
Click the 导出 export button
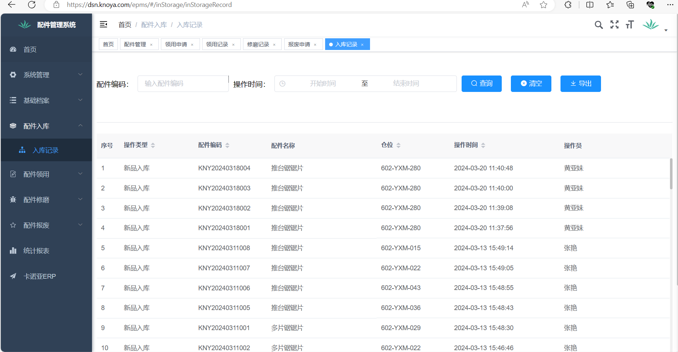[x=581, y=84]
